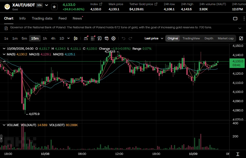
Task: Click the layout rectangle icon beside tabs
Action: click(235, 19)
